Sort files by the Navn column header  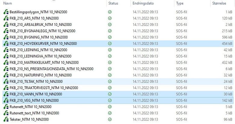point(8,3)
